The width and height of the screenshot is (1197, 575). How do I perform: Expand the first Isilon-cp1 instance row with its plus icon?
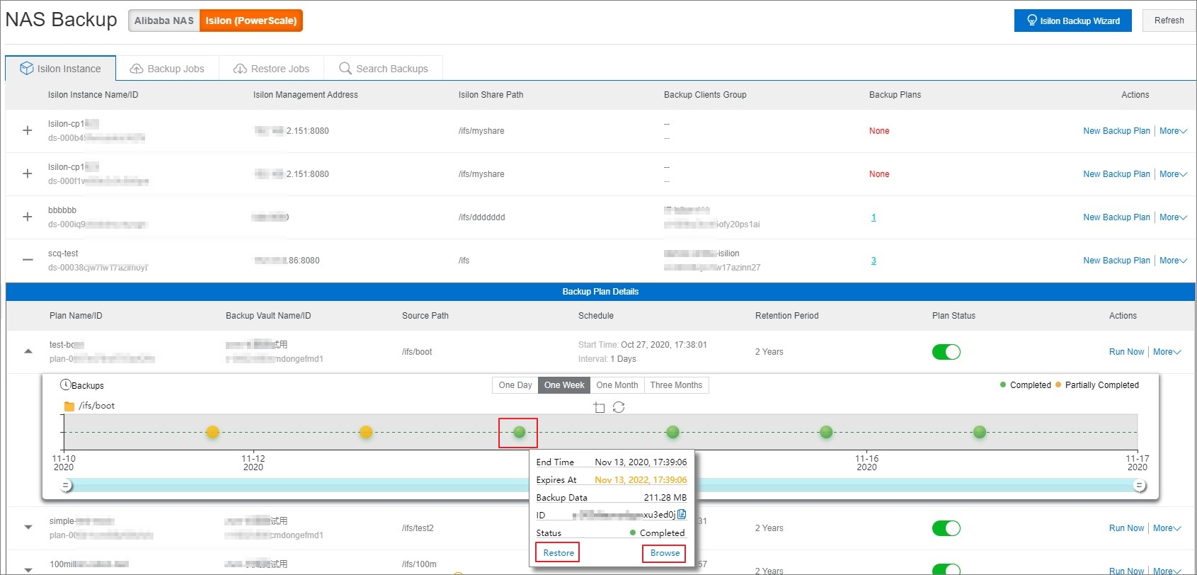28,130
